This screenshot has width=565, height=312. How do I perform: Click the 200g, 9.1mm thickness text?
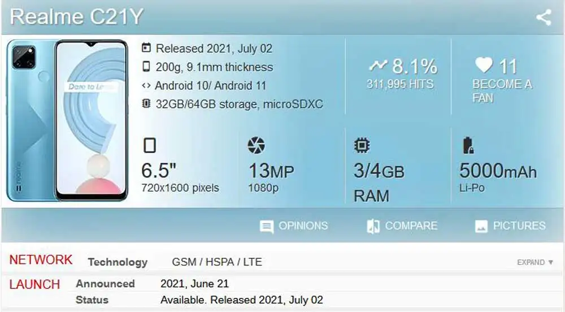tap(214, 67)
